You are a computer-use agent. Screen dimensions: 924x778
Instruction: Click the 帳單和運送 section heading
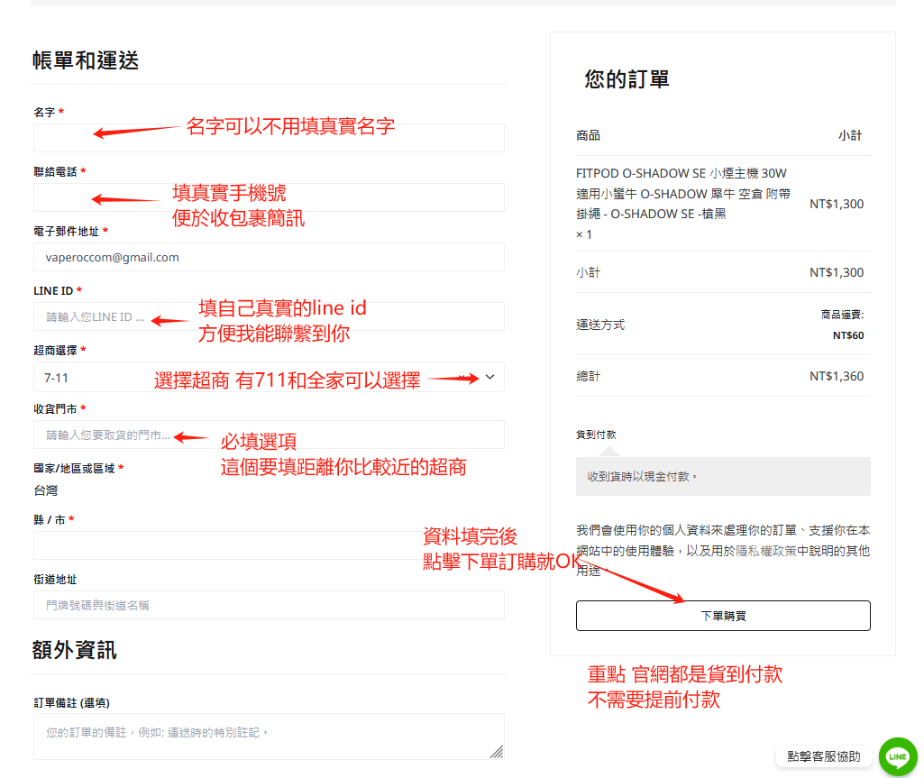click(86, 60)
